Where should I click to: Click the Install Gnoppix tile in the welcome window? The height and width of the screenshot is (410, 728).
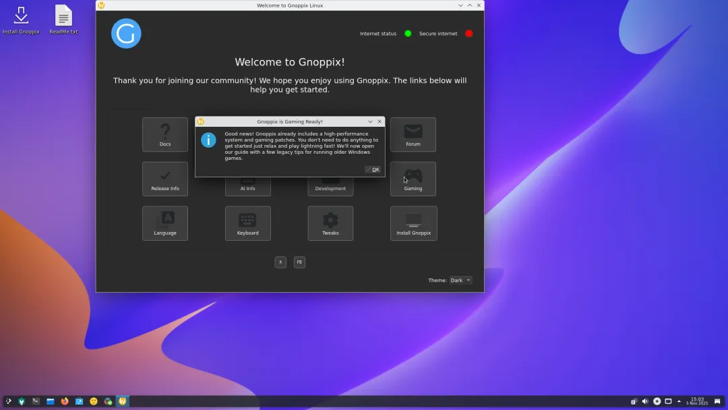[413, 223]
